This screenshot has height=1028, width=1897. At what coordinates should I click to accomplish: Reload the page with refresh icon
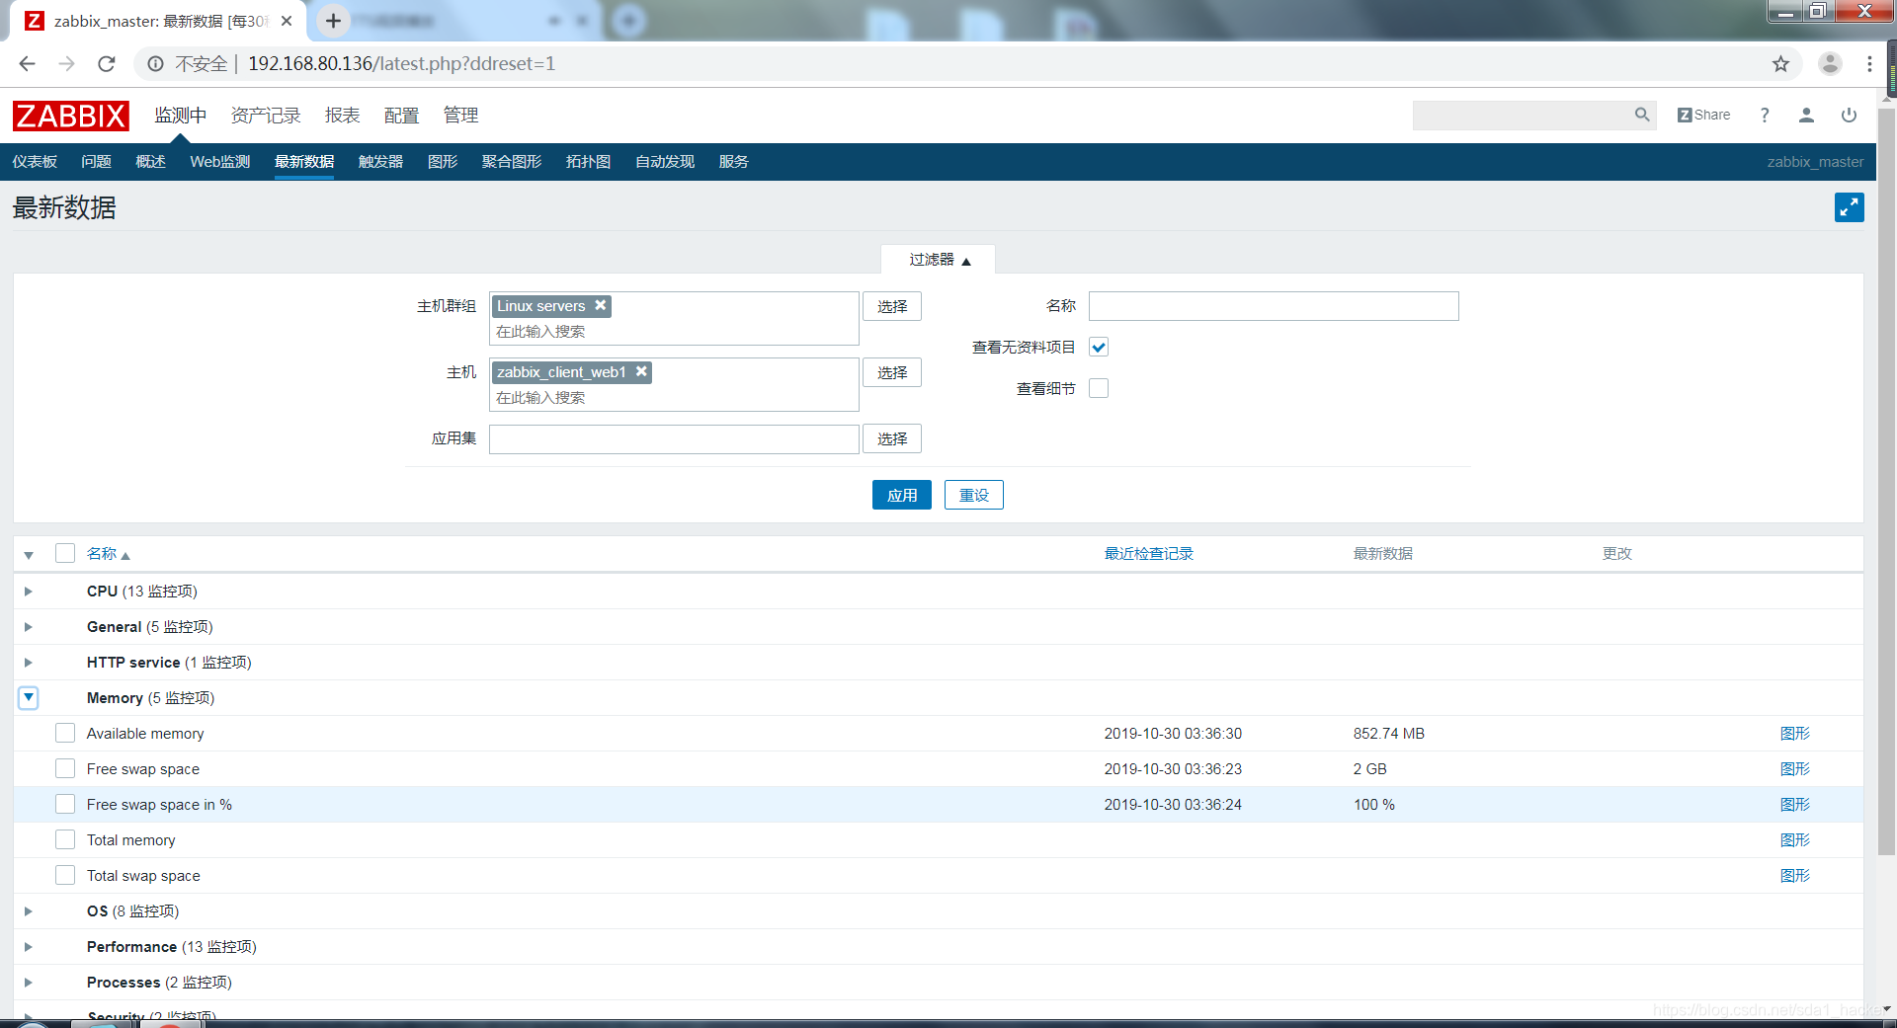(107, 64)
